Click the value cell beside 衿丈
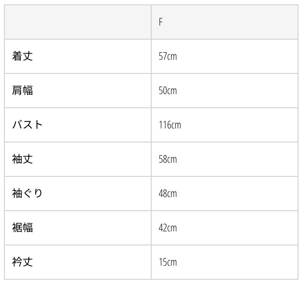 (224, 262)
